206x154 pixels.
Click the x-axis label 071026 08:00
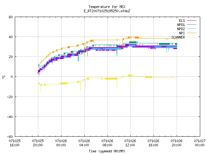click(107, 143)
